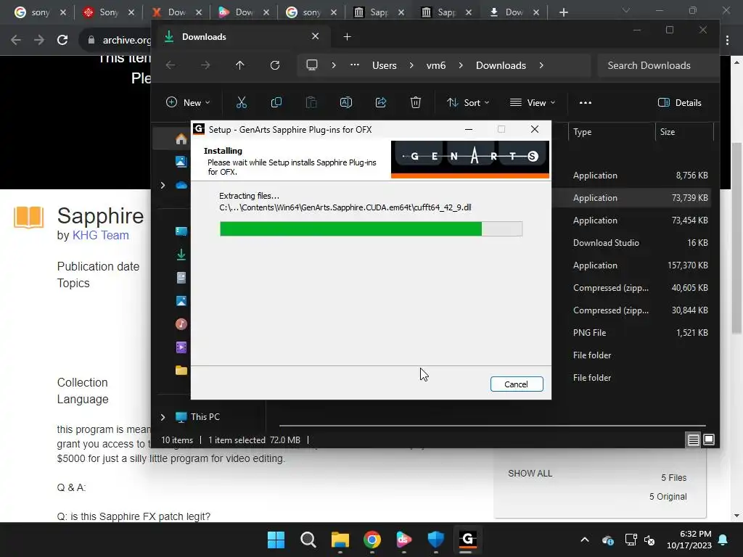Click the Documents icon in sidebar
This screenshot has height=557, width=743.
coord(181,278)
